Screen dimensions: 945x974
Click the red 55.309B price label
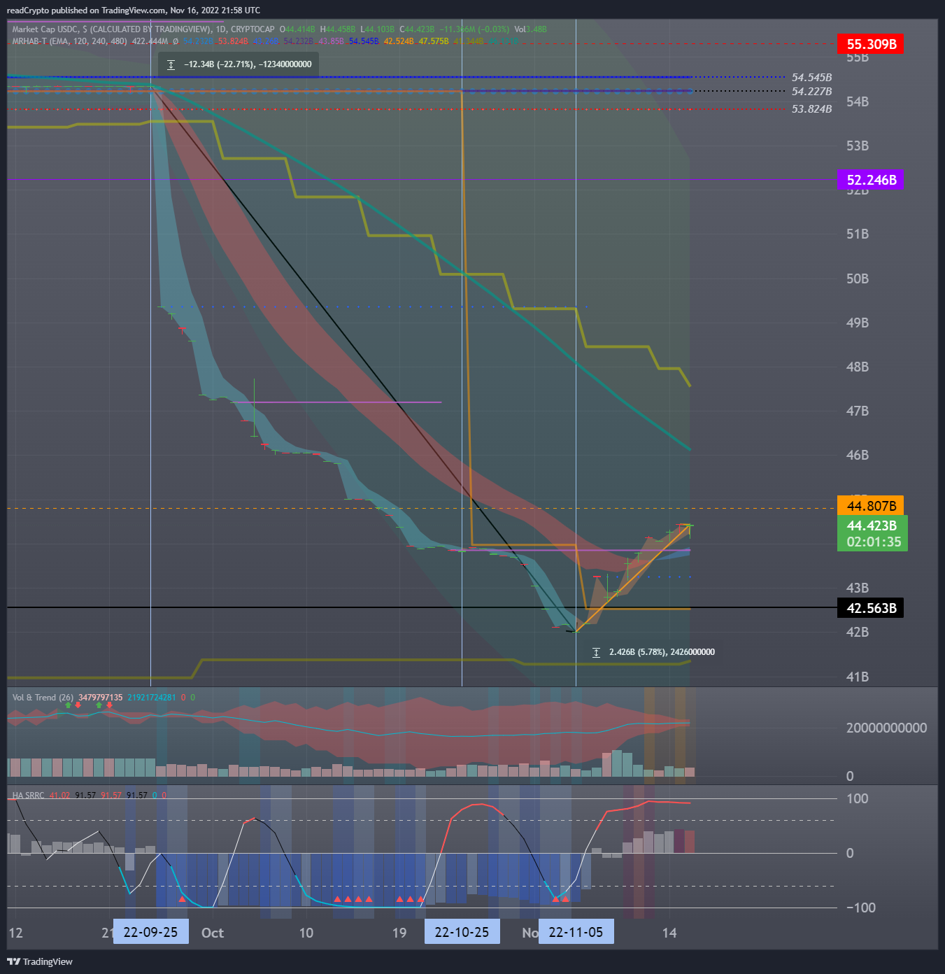[871, 44]
